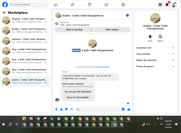
Task: Open the Video tab
Action: coord(89,5)
